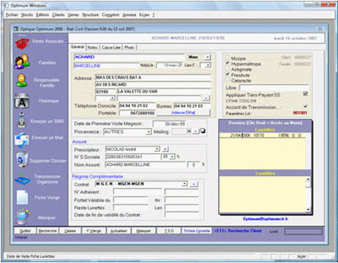The width and height of the screenshot is (338, 263).
Task: Click the Transmission Organisme icon
Action: tap(22, 179)
